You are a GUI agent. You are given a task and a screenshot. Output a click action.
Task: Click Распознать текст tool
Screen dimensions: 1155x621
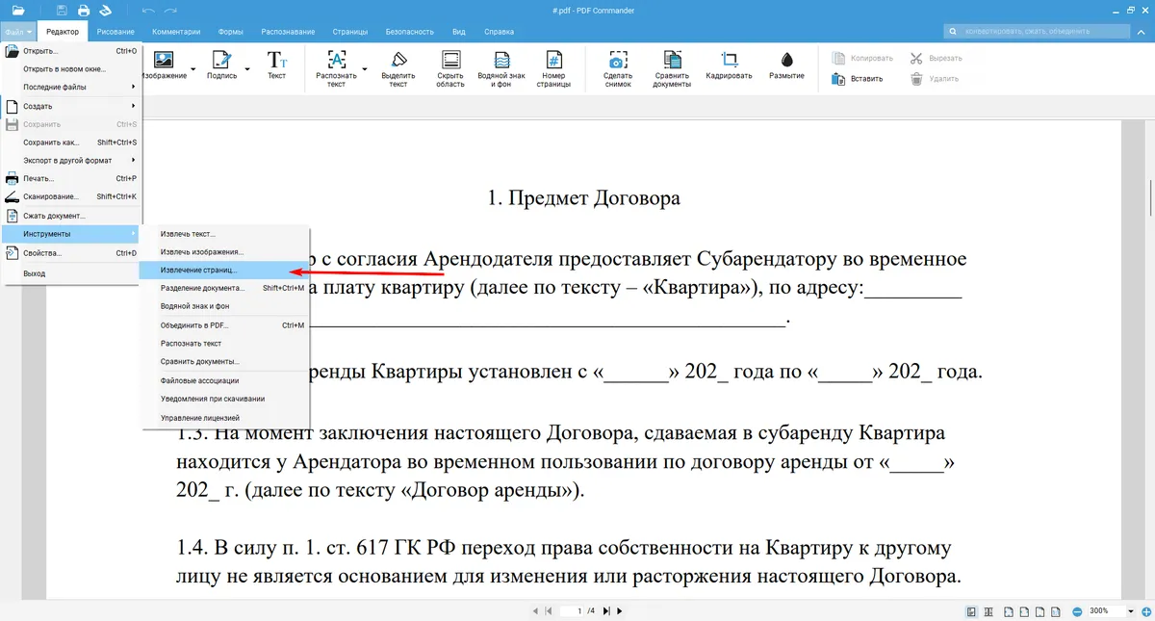pyautogui.click(x=337, y=69)
